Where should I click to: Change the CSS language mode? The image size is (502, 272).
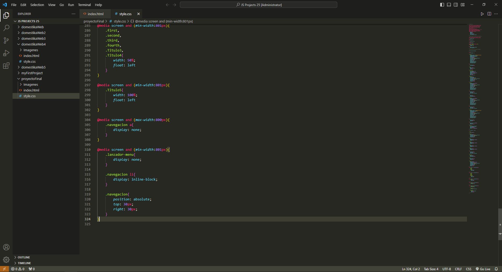(469, 269)
